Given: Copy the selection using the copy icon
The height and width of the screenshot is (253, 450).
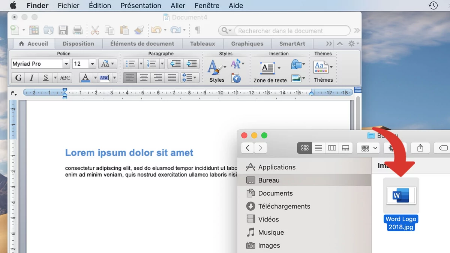Looking at the screenshot, I should tap(109, 30).
